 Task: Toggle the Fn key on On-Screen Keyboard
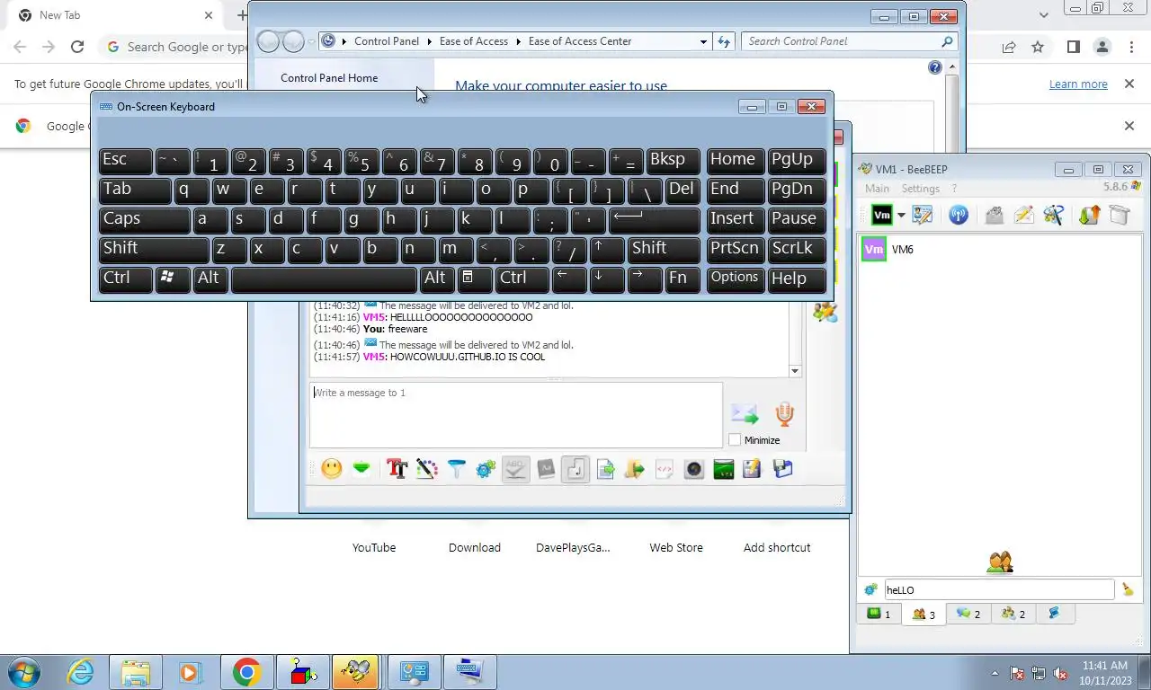coord(683,278)
